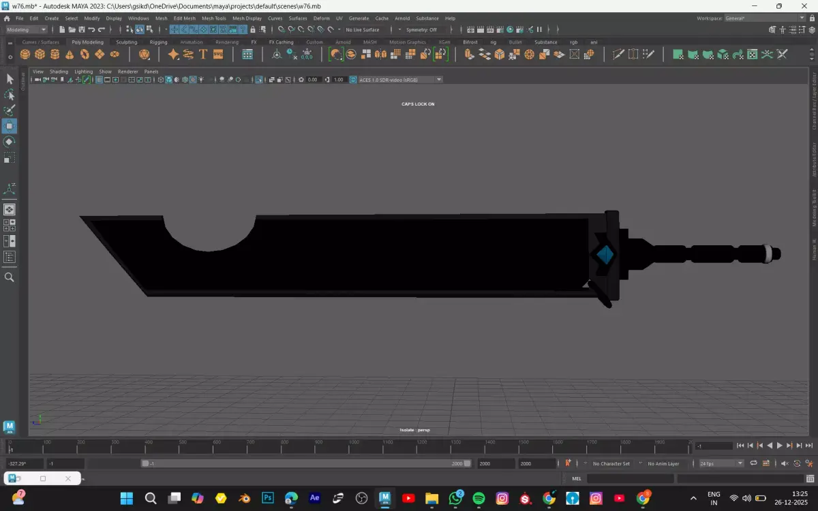Toggle isolate select in viewport toolbar
Screen dimensions: 818x511
(x=259, y=80)
